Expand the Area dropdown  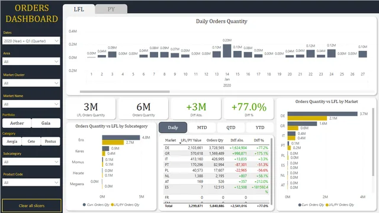[x=31, y=62]
